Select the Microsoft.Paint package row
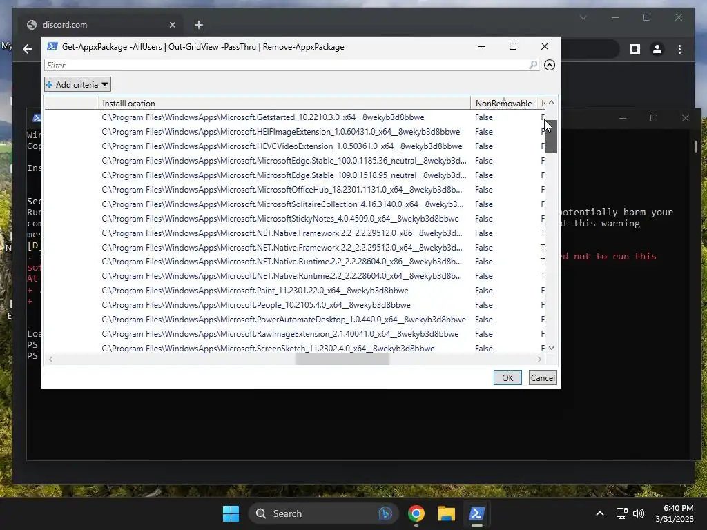Image resolution: width=707 pixels, height=530 pixels. [x=295, y=291]
